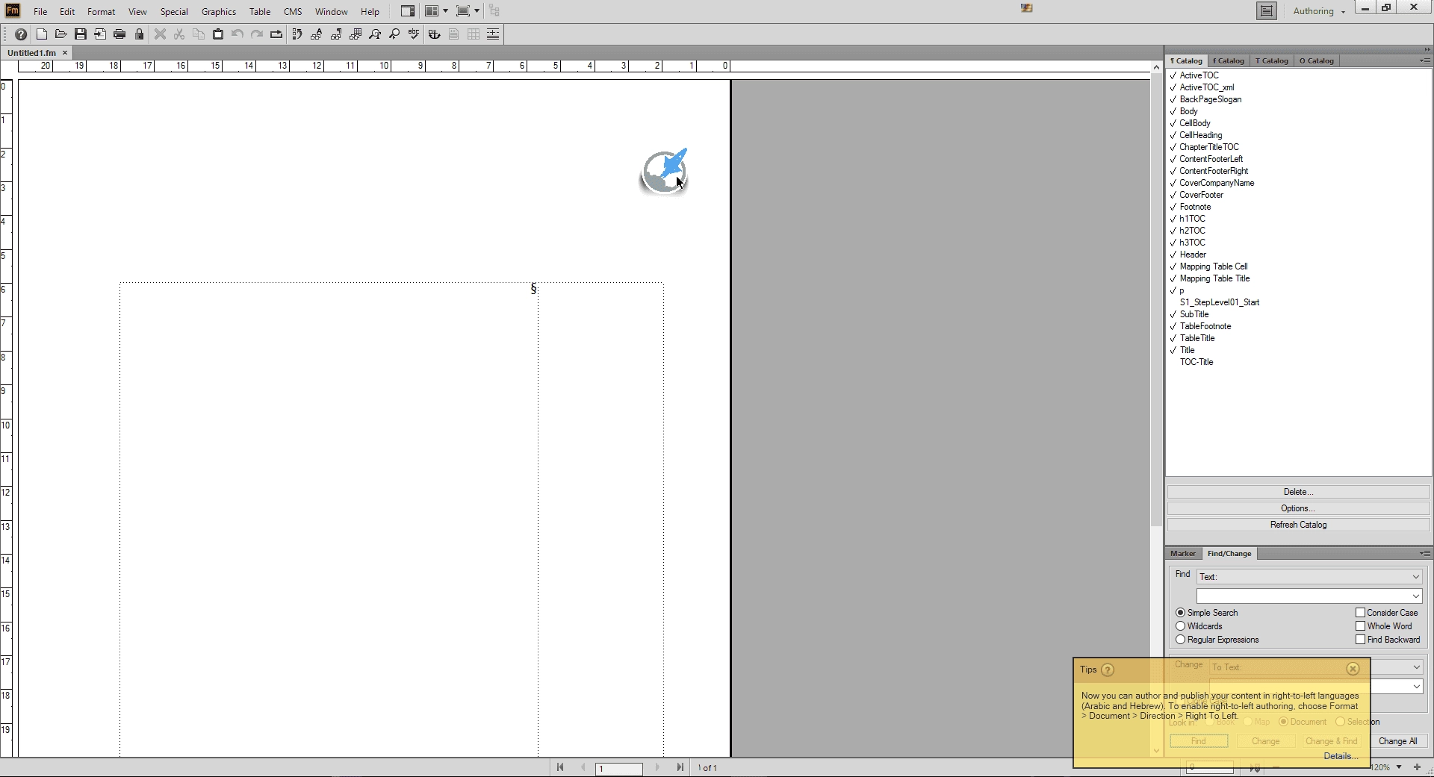1434x777 pixels.
Task: Click the Import file toolbar icon
Action: pos(100,34)
